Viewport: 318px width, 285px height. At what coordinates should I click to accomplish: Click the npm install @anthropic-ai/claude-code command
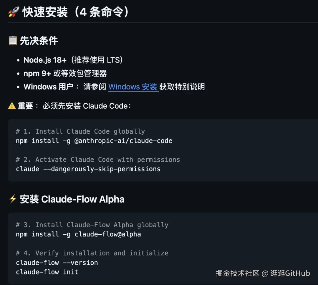tap(94, 141)
